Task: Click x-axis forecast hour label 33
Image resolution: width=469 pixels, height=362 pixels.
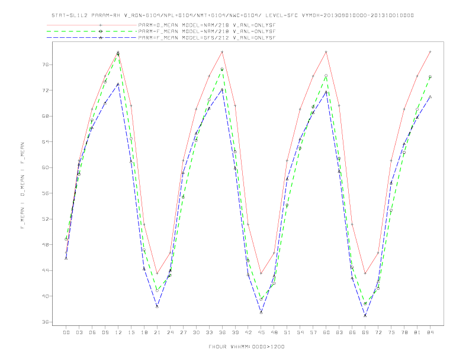Action: pos(209,332)
